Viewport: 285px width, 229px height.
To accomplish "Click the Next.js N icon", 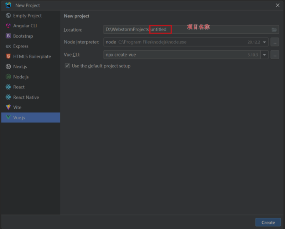I will (x=8, y=66).
